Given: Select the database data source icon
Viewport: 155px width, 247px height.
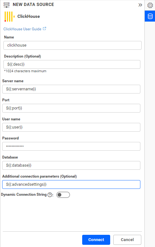Looking at the screenshot, I should coord(150,16).
